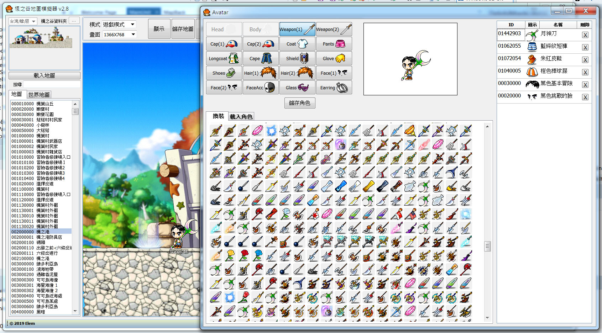The image size is (602, 333).
Task: Toggle the selected Weapon(1) category button
Action: point(297,29)
